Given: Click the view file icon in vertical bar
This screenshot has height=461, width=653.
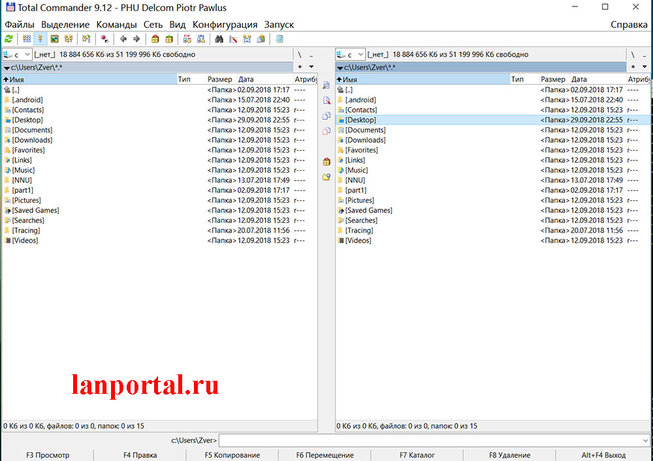Looking at the screenshot, I should point(326,85).
